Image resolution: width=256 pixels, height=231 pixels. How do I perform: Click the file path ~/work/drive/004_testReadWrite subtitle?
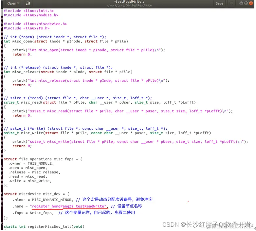(129, 5)
